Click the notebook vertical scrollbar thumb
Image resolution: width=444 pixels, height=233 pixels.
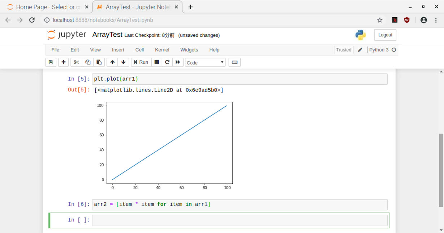click(441, 170)
